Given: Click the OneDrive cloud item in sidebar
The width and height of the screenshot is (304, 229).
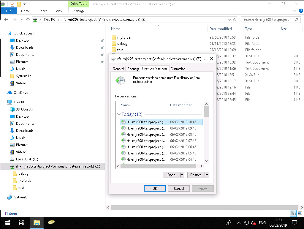Looking at the screenshot, I should pos(20,93).
